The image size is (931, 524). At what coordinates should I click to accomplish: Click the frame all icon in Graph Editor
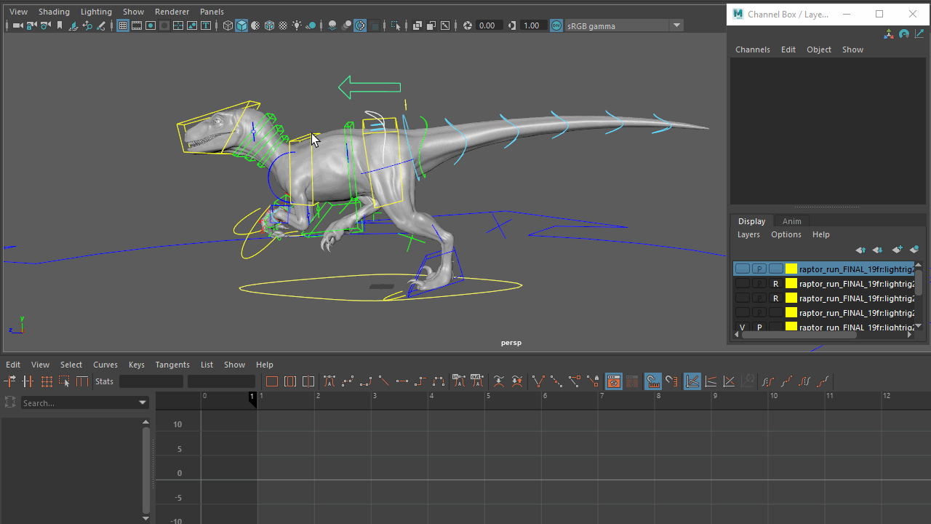[271, 381]
